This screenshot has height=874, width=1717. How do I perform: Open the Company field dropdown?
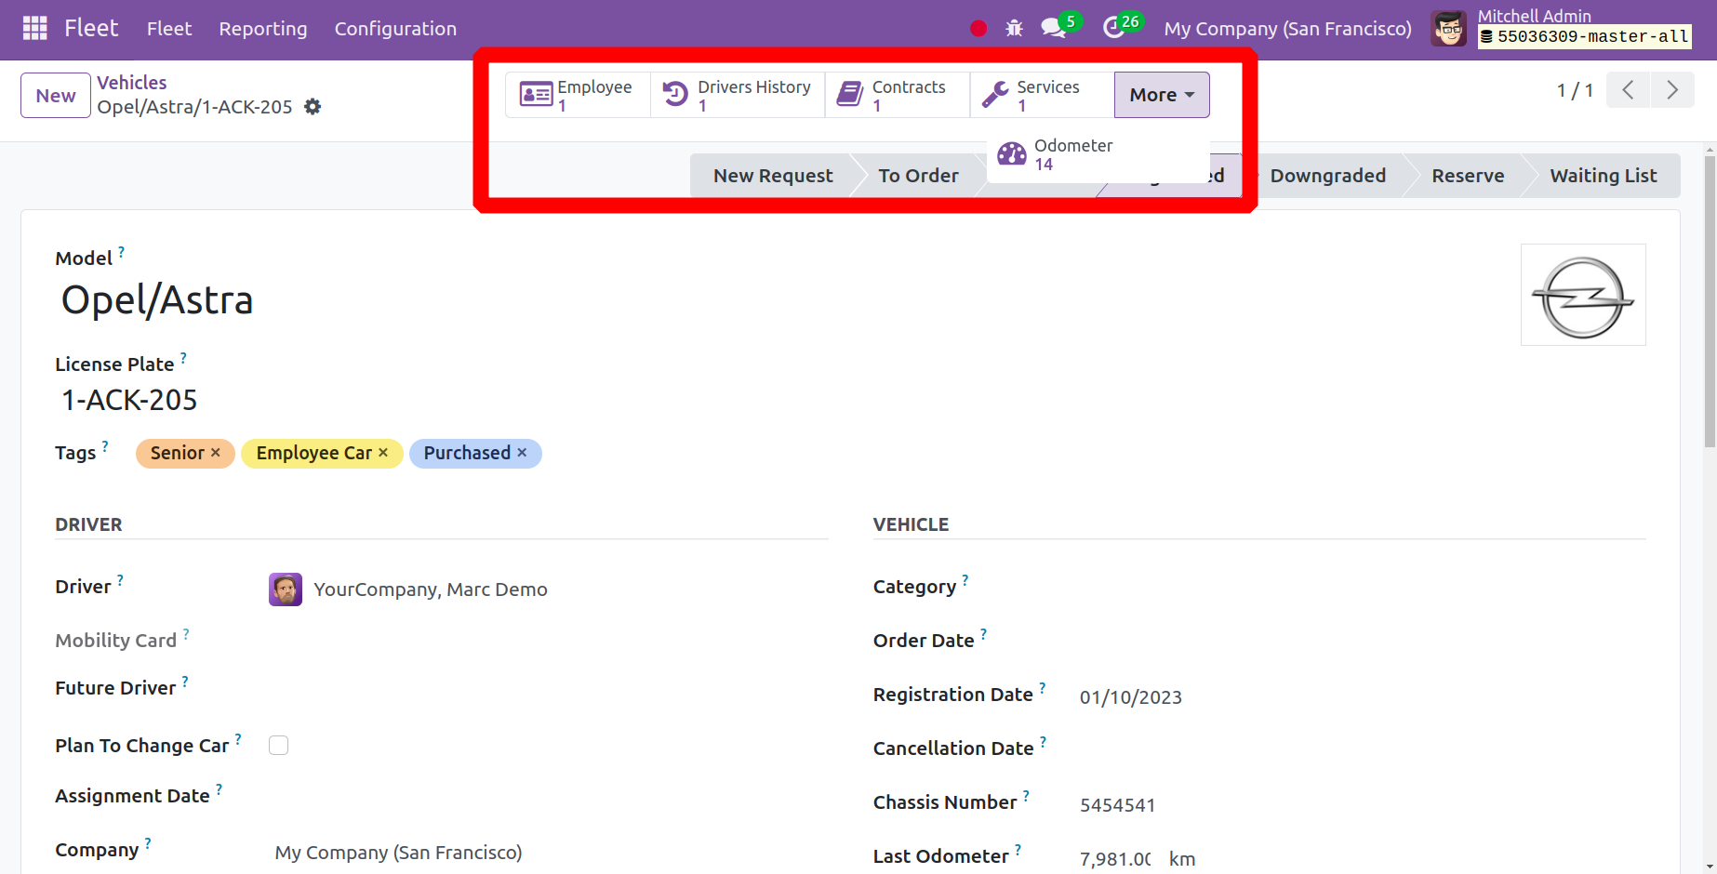[x=548, y=853]
